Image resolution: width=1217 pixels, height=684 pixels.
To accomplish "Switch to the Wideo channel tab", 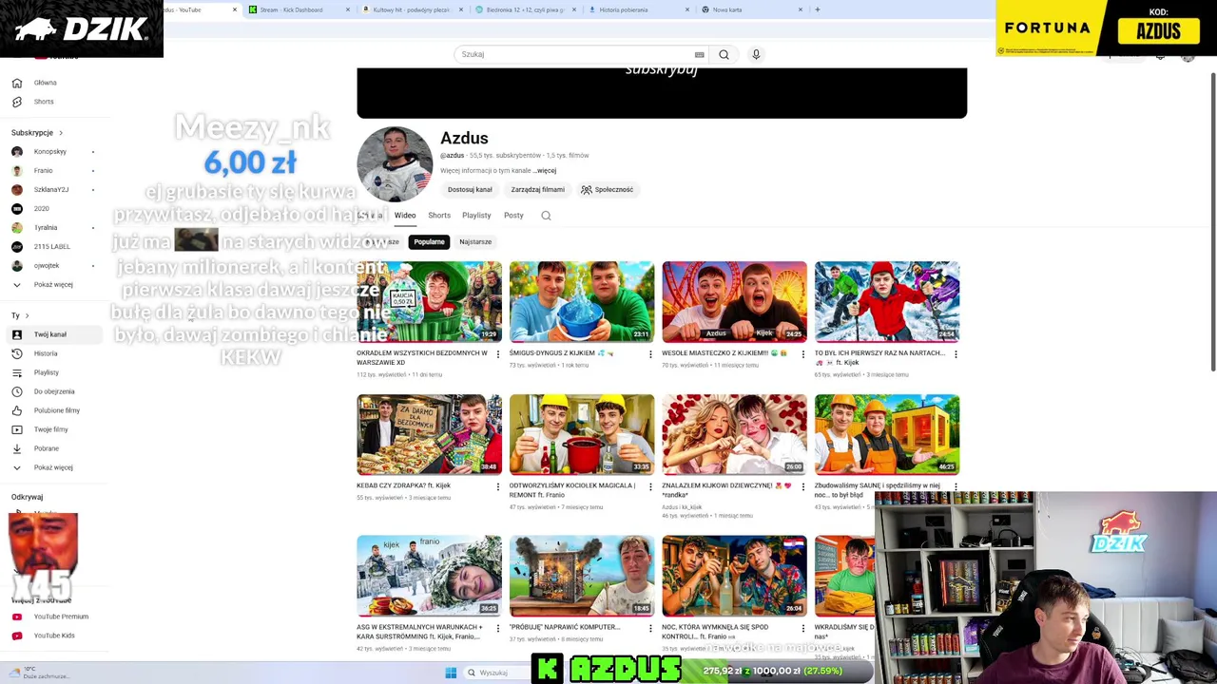I will [x=405, y=216].
